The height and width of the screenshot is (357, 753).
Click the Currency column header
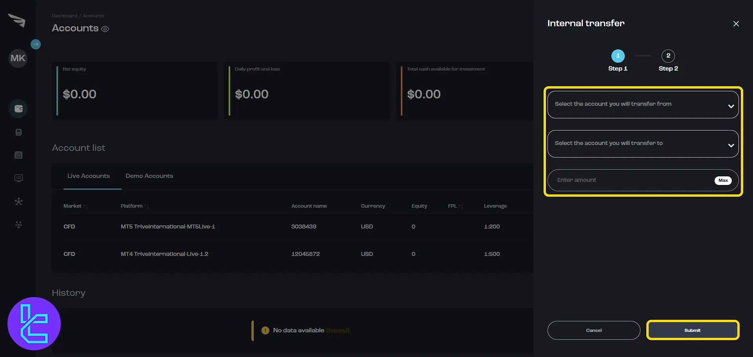point(373,206)
